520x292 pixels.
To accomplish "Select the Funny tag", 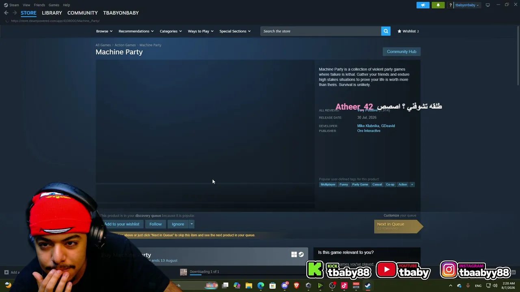I will [344, 185].
